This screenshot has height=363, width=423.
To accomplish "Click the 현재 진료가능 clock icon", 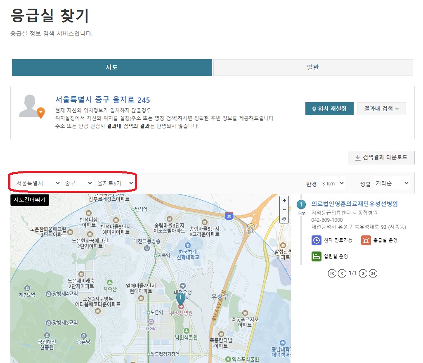I will click(x=317, y=240).
